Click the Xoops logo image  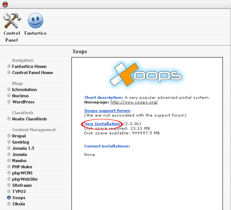[x=146, y=75]
